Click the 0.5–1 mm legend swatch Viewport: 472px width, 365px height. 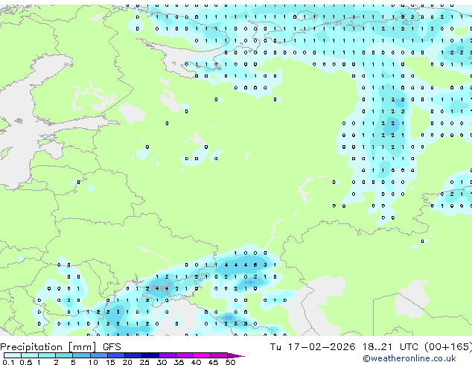tap(30, 355)
